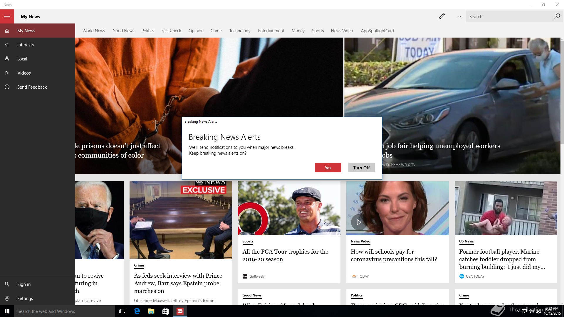Click the Politics label on bottom card
Image resolution: width=564 pixels, height=317 pixels.
[x=357, y=295]
